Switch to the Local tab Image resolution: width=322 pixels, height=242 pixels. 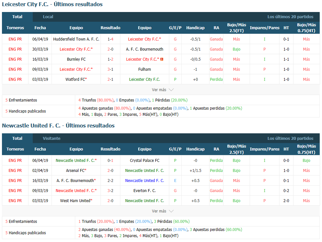coord(48,17)
